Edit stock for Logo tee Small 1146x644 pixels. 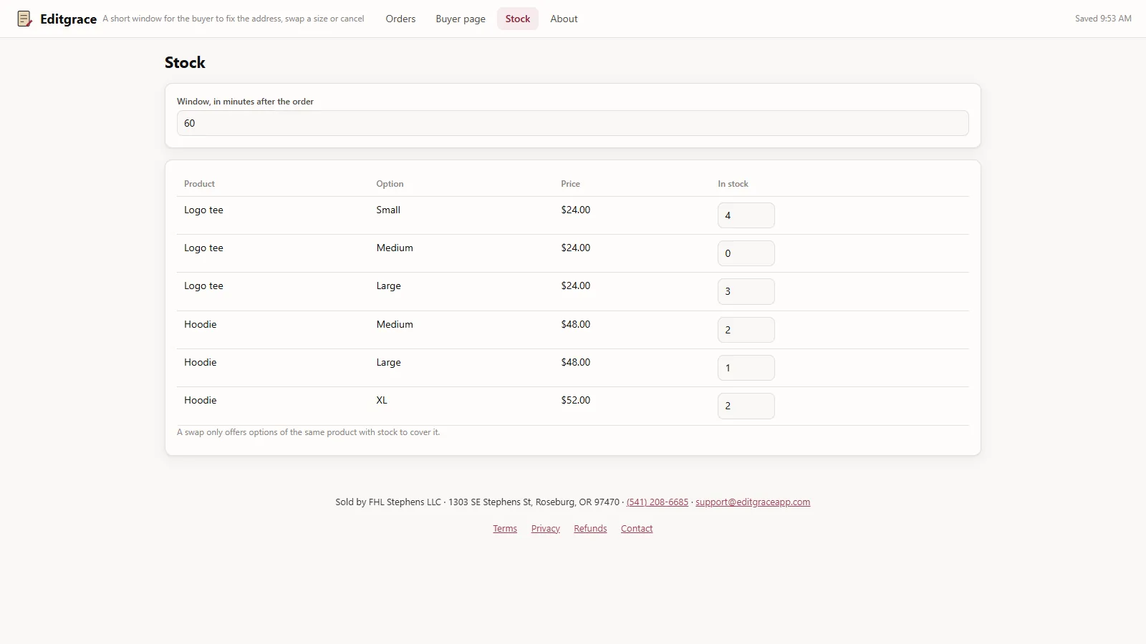tap(746, 215)
